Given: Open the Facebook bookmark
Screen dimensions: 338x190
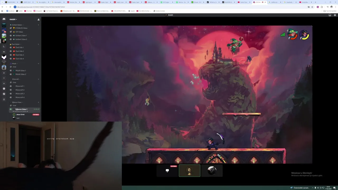Looking at the screenshot, I should tap(11, 11).
